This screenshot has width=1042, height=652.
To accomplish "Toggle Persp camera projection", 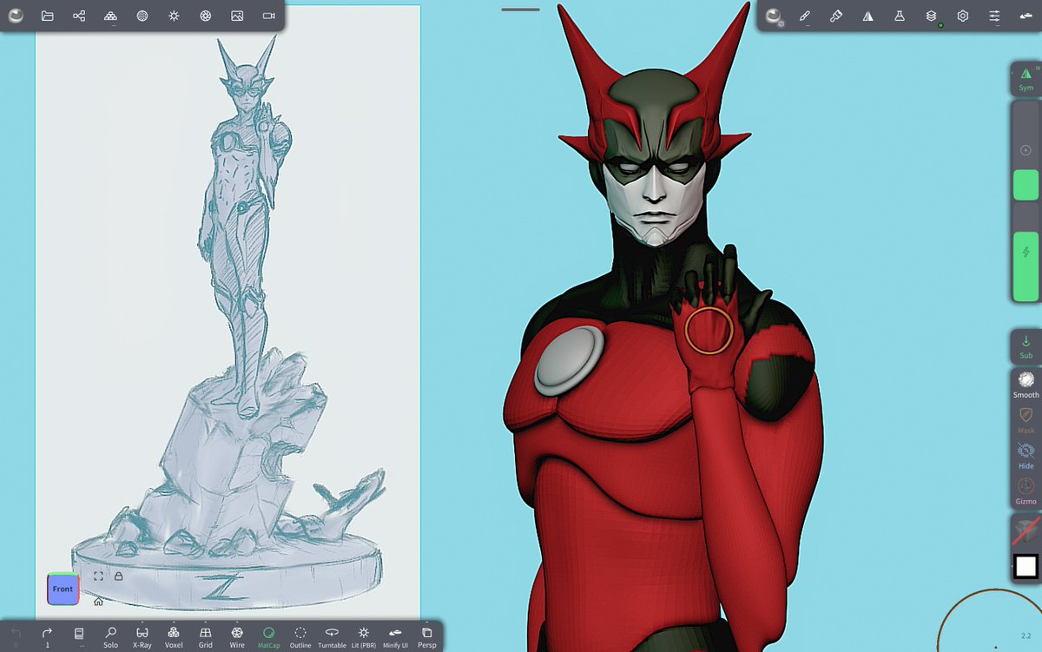I will [426, 636].
